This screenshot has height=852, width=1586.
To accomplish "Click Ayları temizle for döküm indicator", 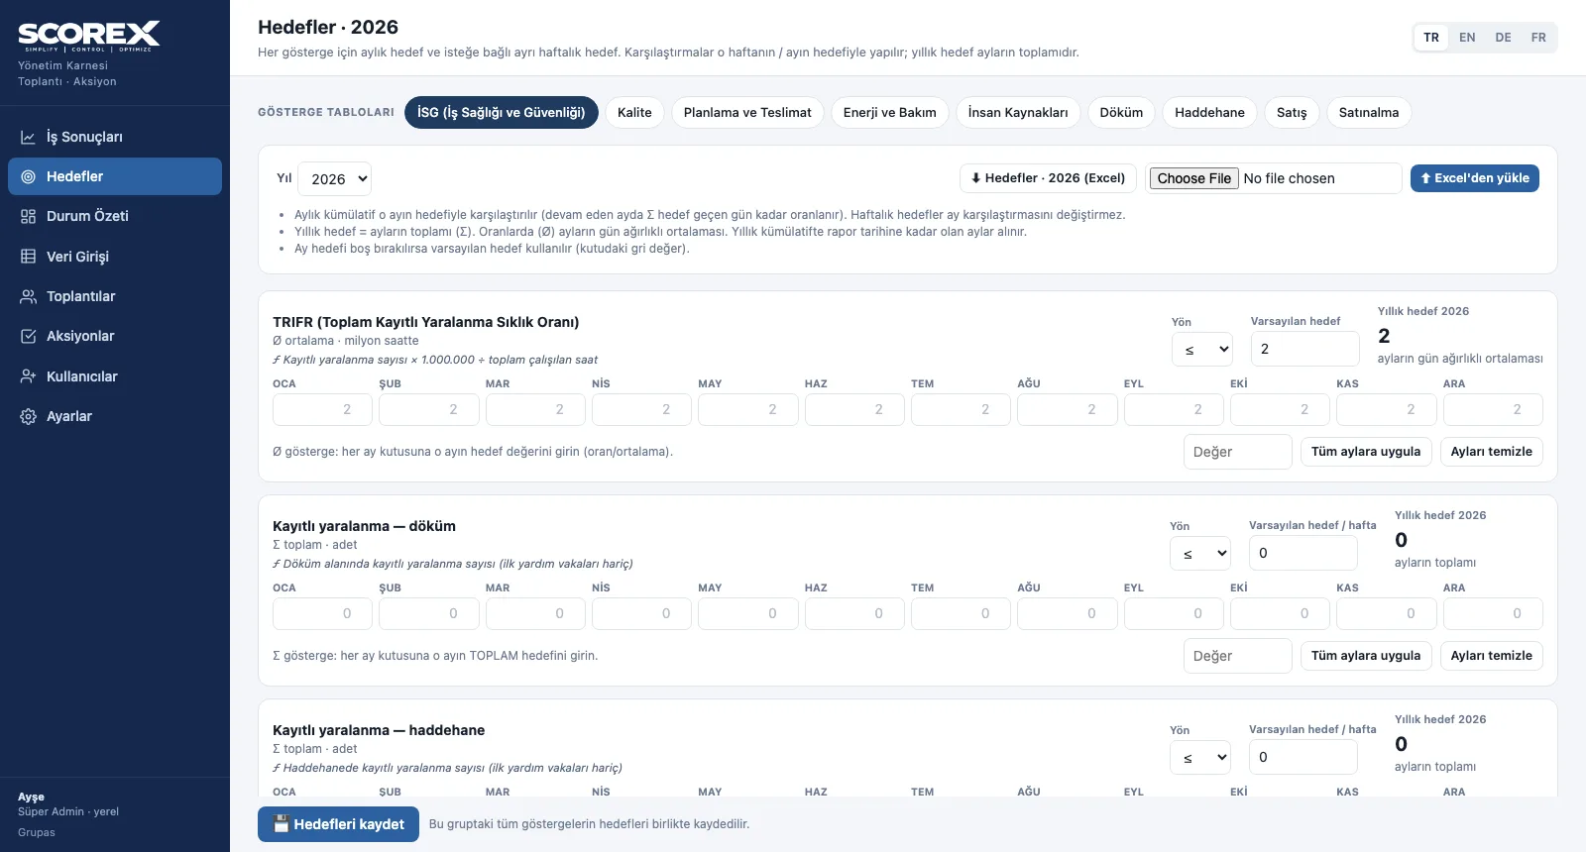I will pyautogui.click(x=1492, y=656).
